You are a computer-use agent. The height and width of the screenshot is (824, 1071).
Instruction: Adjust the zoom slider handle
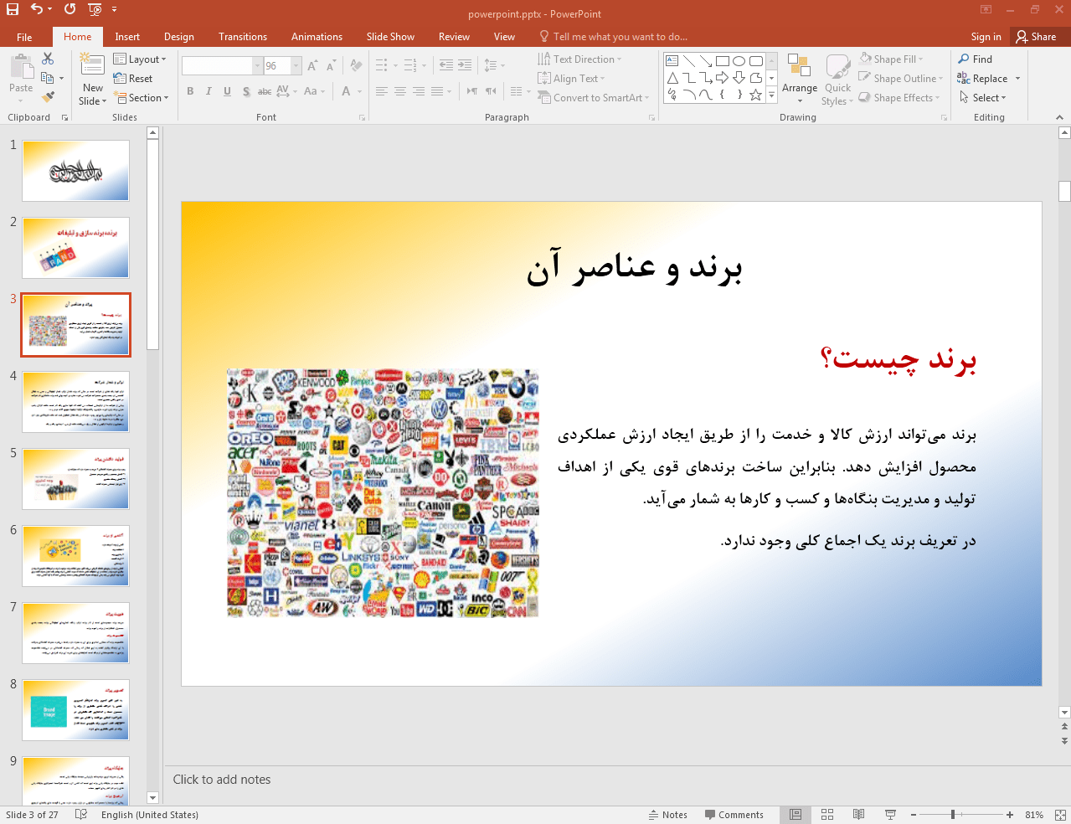953,815
